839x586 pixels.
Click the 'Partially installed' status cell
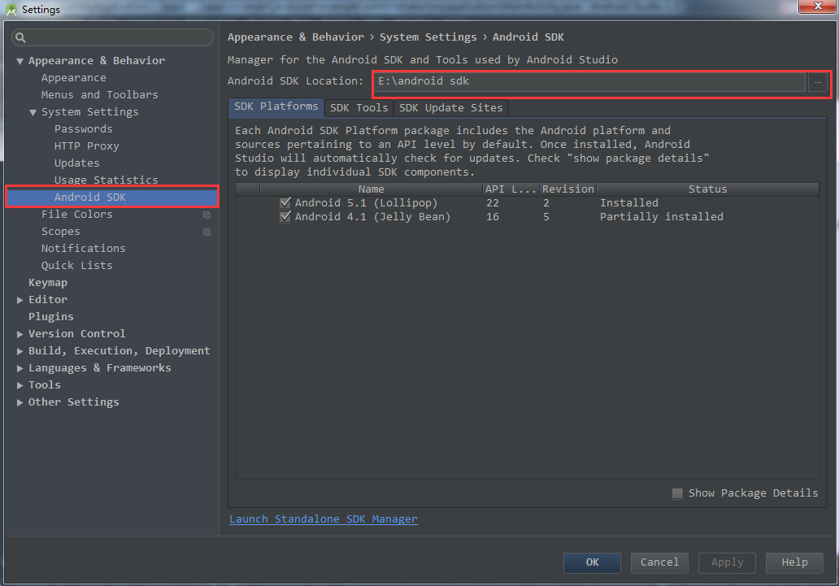click(661, 217)
